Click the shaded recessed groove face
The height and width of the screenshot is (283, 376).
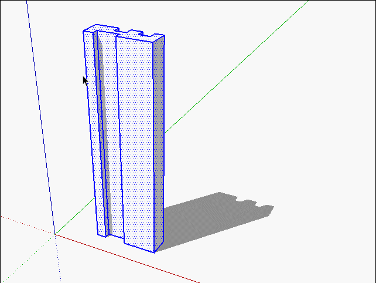(106, 129)
